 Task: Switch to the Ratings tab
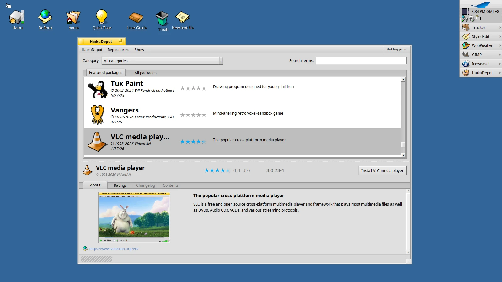click(120, 185)
